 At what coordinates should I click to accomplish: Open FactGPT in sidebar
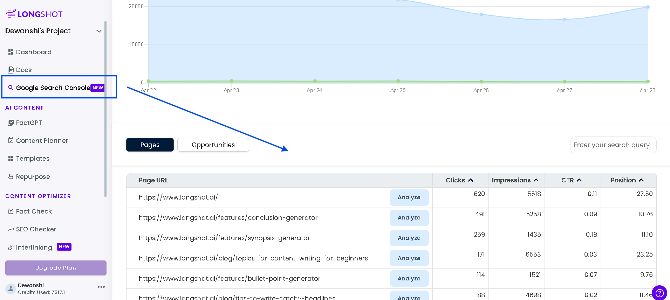tap(29, 123)
